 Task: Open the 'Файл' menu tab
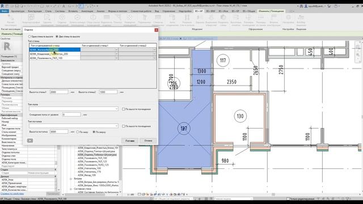[x=5, y=11]
